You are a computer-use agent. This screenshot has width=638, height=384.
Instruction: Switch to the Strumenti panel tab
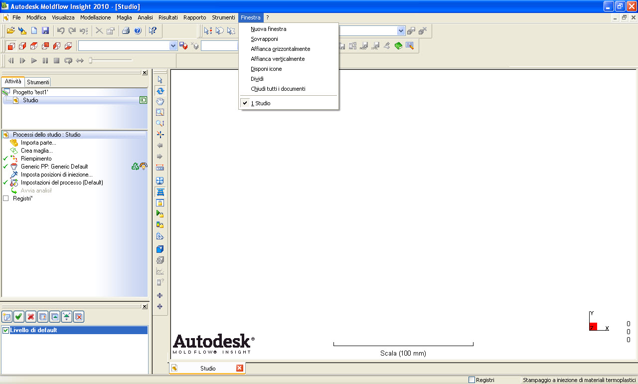(38, 82)
